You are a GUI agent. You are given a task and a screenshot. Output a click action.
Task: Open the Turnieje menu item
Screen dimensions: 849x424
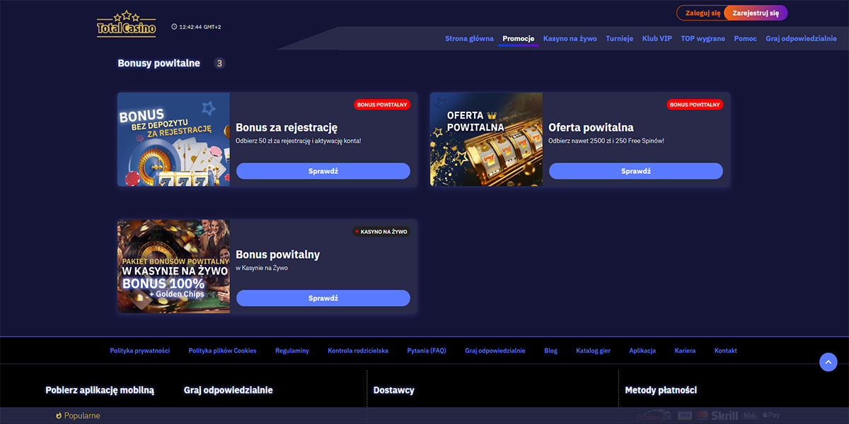click(619, 39)
